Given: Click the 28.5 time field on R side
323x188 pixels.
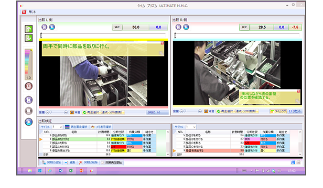Looking at the screenshot, I should tap(262, 27).
